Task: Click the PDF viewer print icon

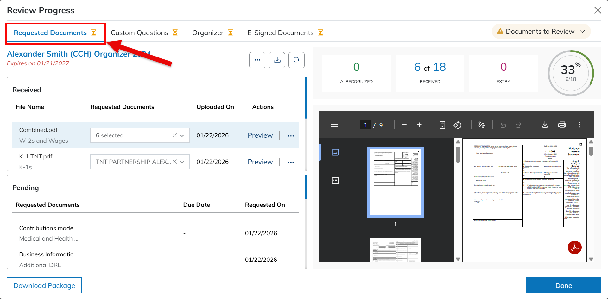Action: 562,125
